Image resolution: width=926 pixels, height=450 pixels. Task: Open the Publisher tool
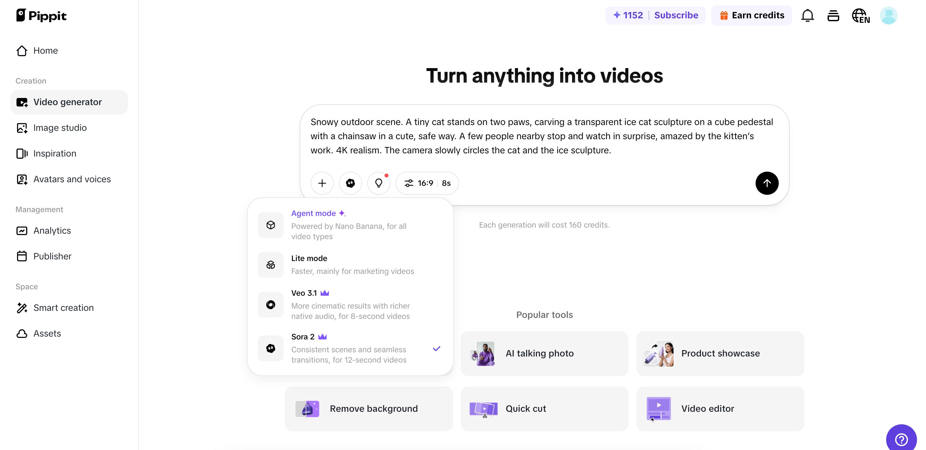click(x=52, y=256)
